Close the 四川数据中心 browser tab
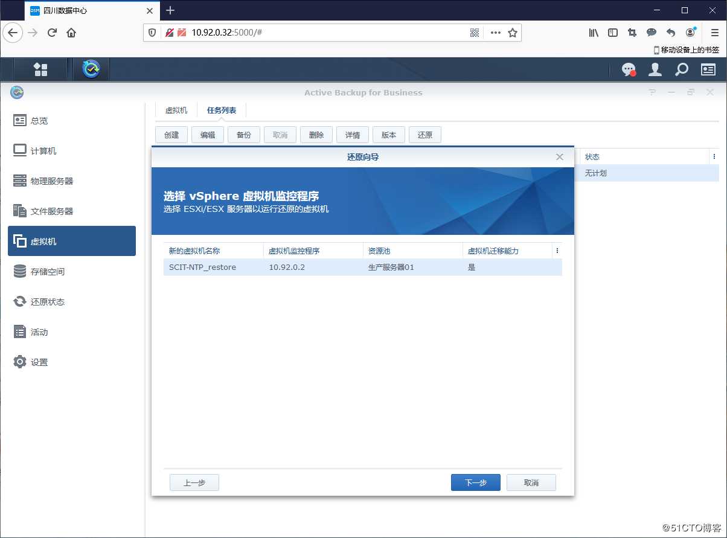This screenshot has height=538, width=727. coord(150,10)
